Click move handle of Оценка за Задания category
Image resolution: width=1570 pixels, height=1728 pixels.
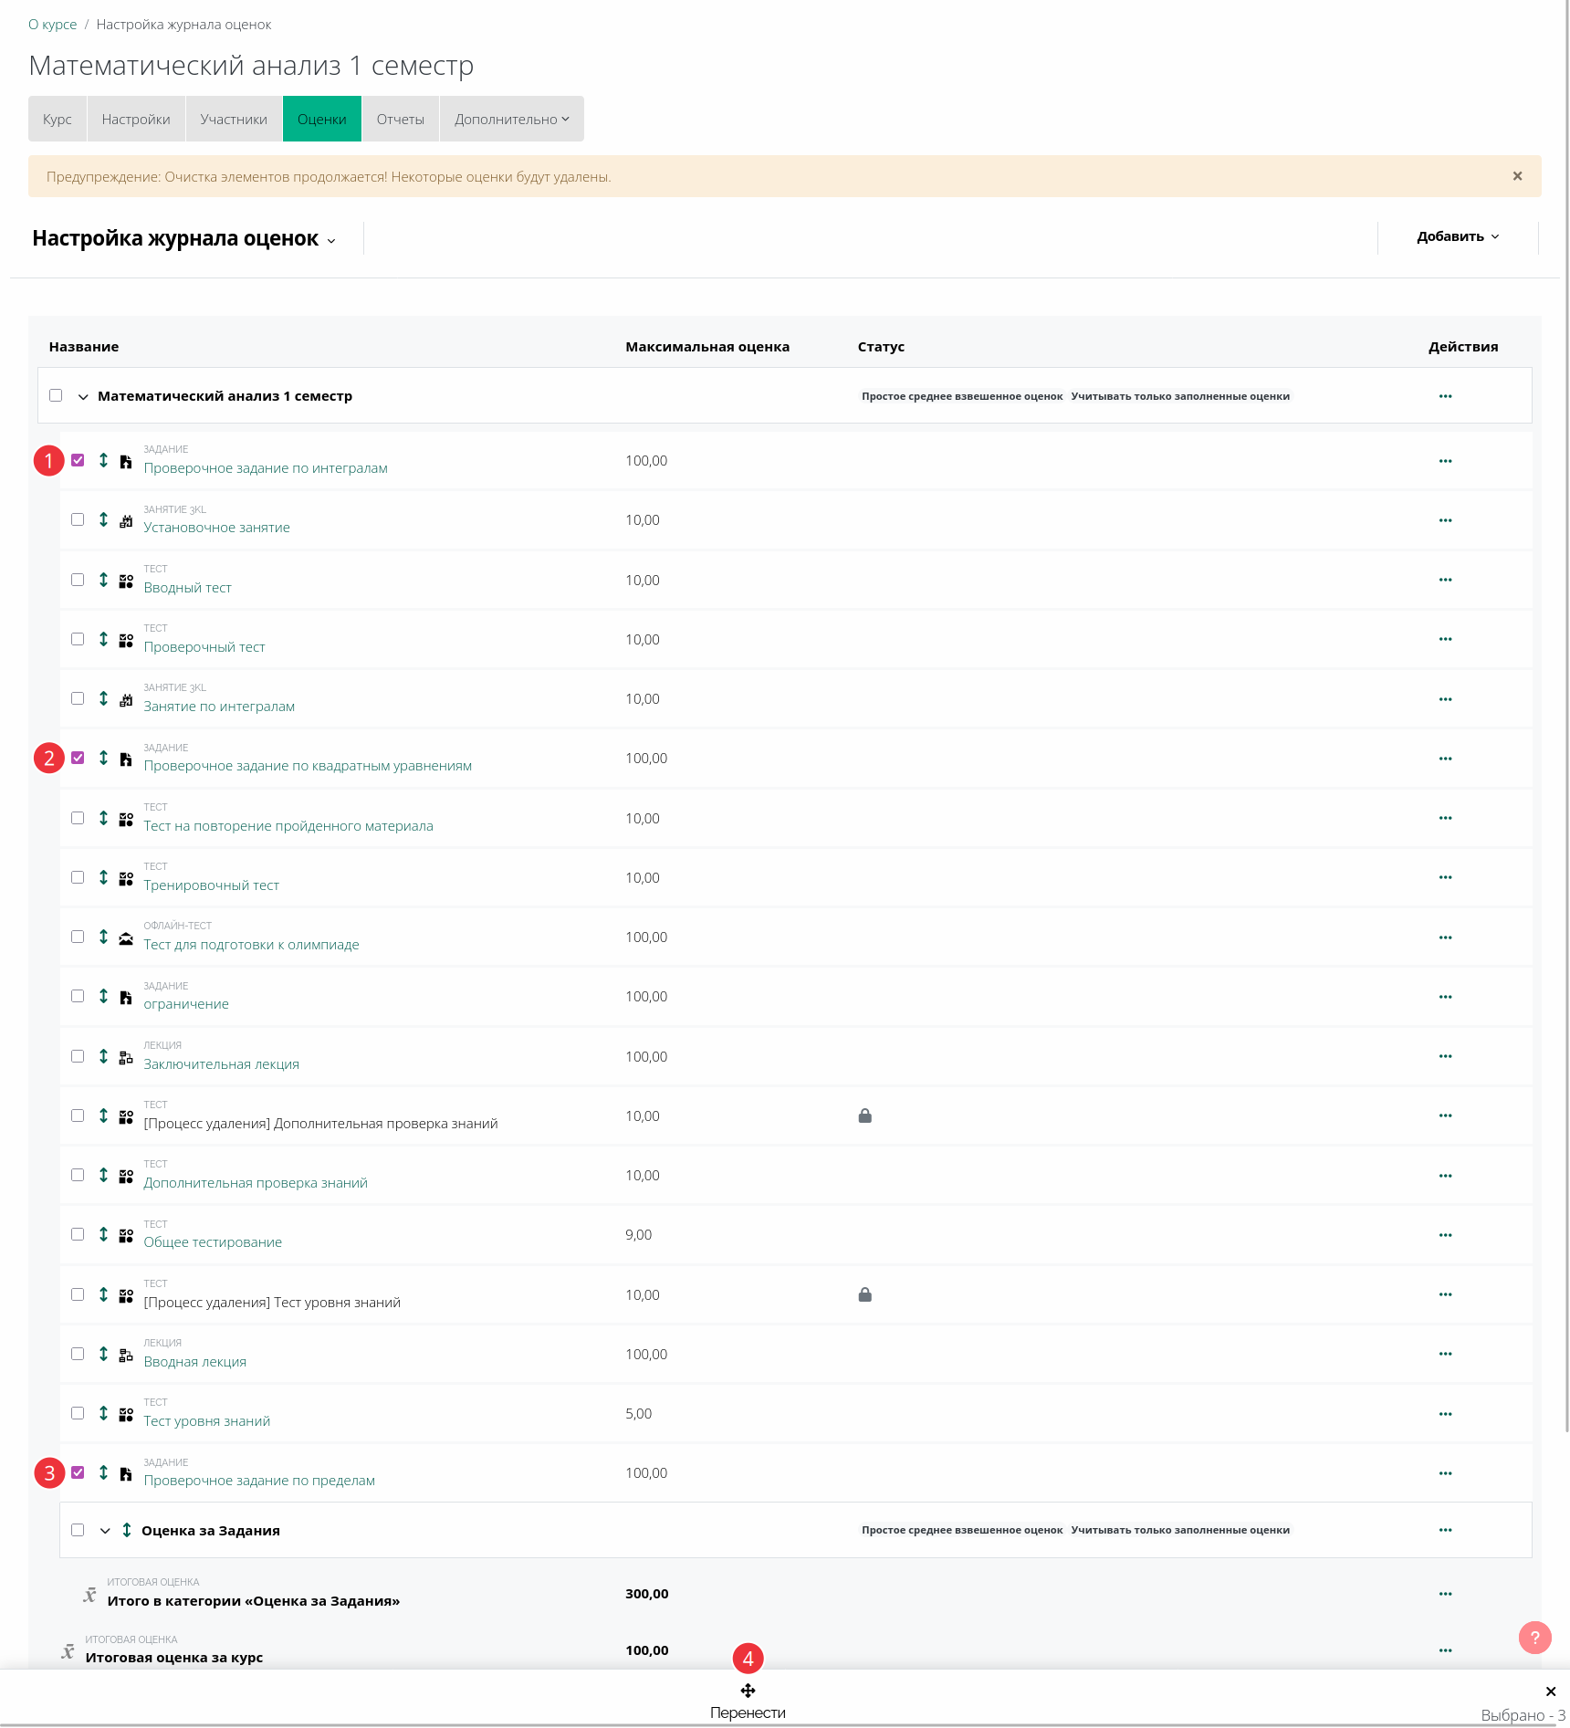pos(127,1530)
